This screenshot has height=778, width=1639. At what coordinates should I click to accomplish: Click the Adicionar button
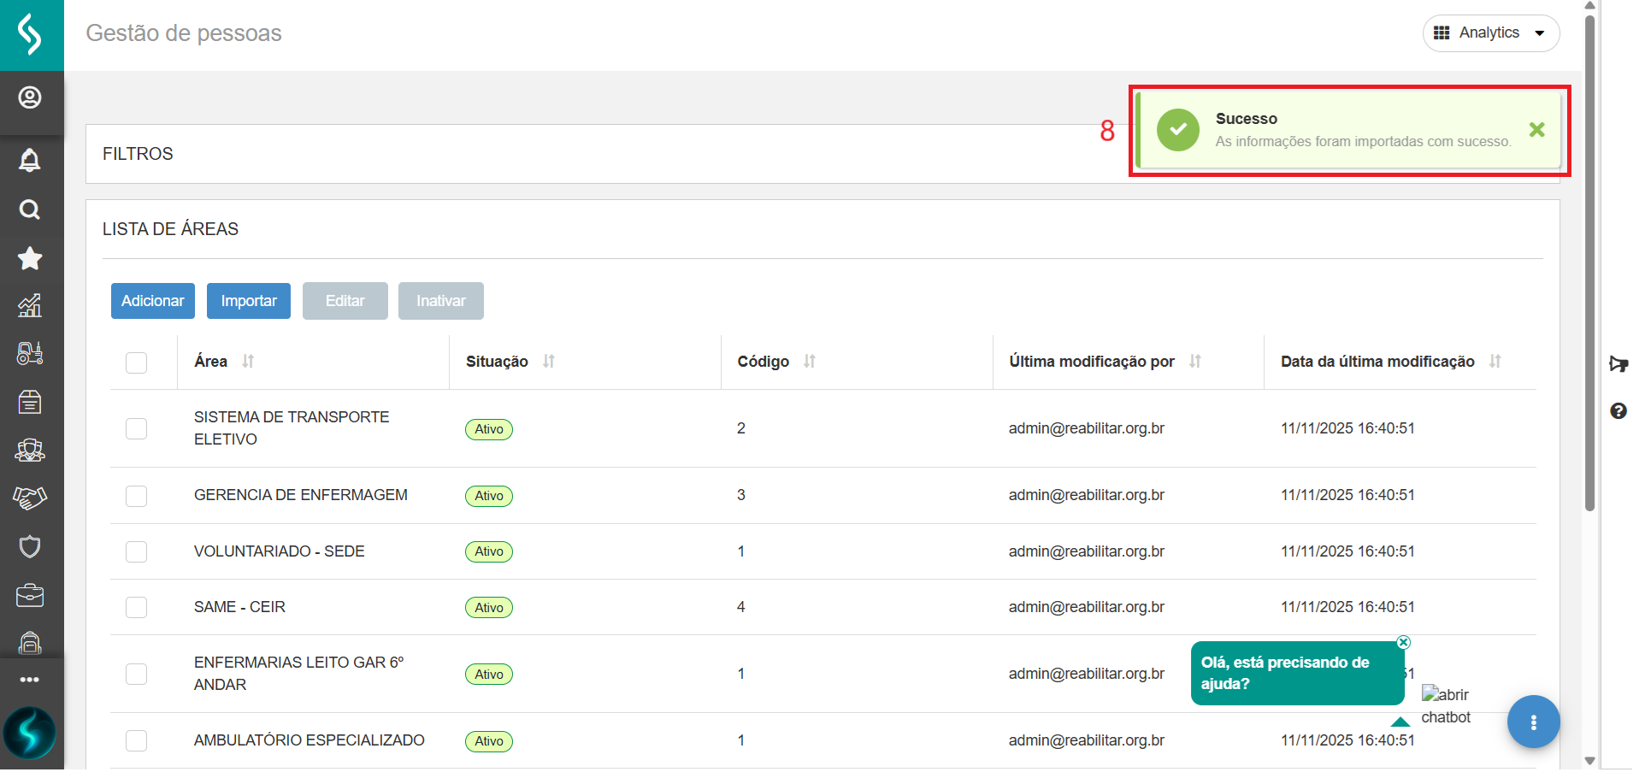coord(153,301)
